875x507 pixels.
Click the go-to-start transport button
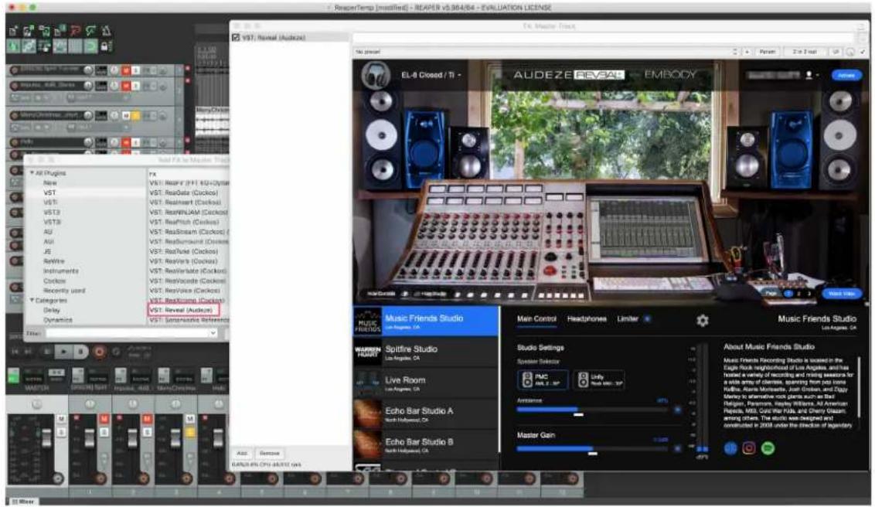(15, 352)
